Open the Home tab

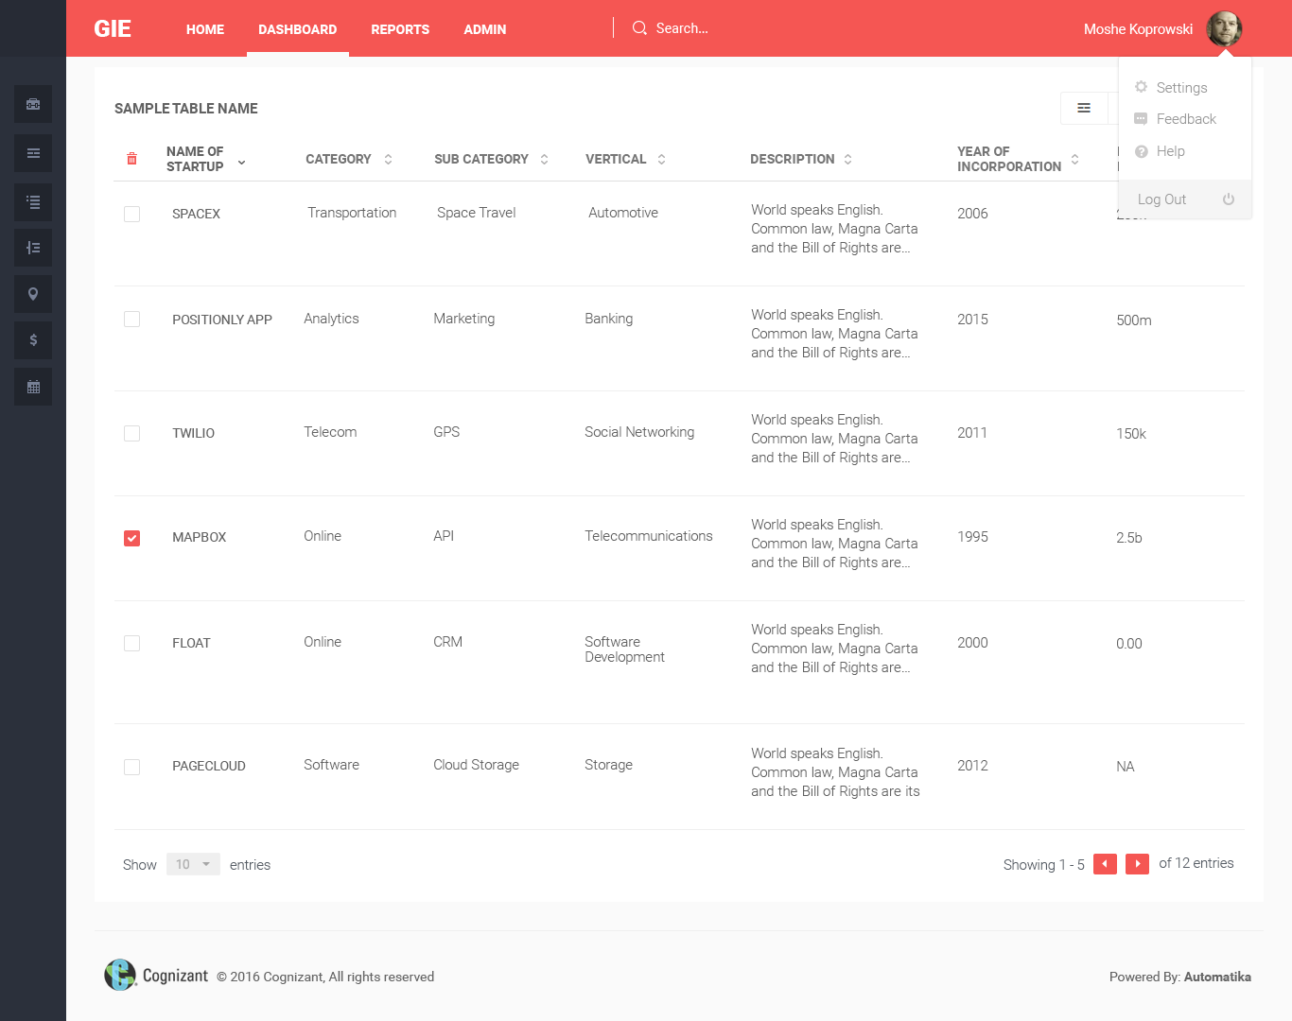coord(205,29)
